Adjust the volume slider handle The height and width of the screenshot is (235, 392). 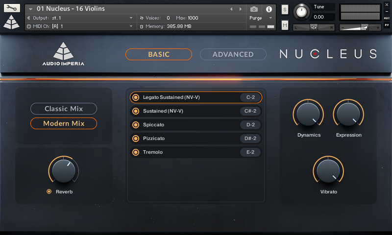[x=365, y=27]
